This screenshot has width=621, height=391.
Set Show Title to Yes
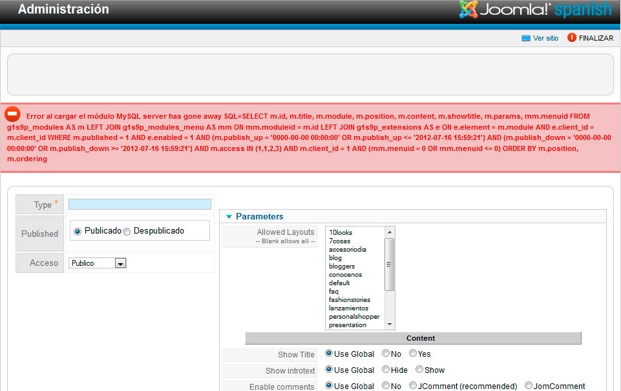[413, 353]
